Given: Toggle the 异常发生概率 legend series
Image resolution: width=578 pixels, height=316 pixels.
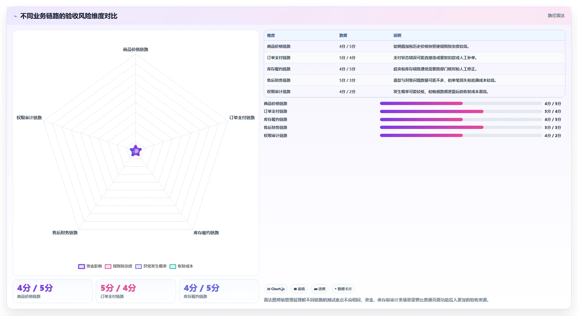Looking at the screenshot, I should (151, 266).
